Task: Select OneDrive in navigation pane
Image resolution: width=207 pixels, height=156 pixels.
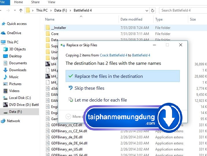Action: [14, 33]
